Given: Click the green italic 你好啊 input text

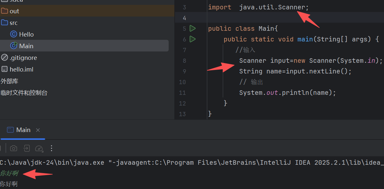Looking at the screenshot, I should (9, 173).
